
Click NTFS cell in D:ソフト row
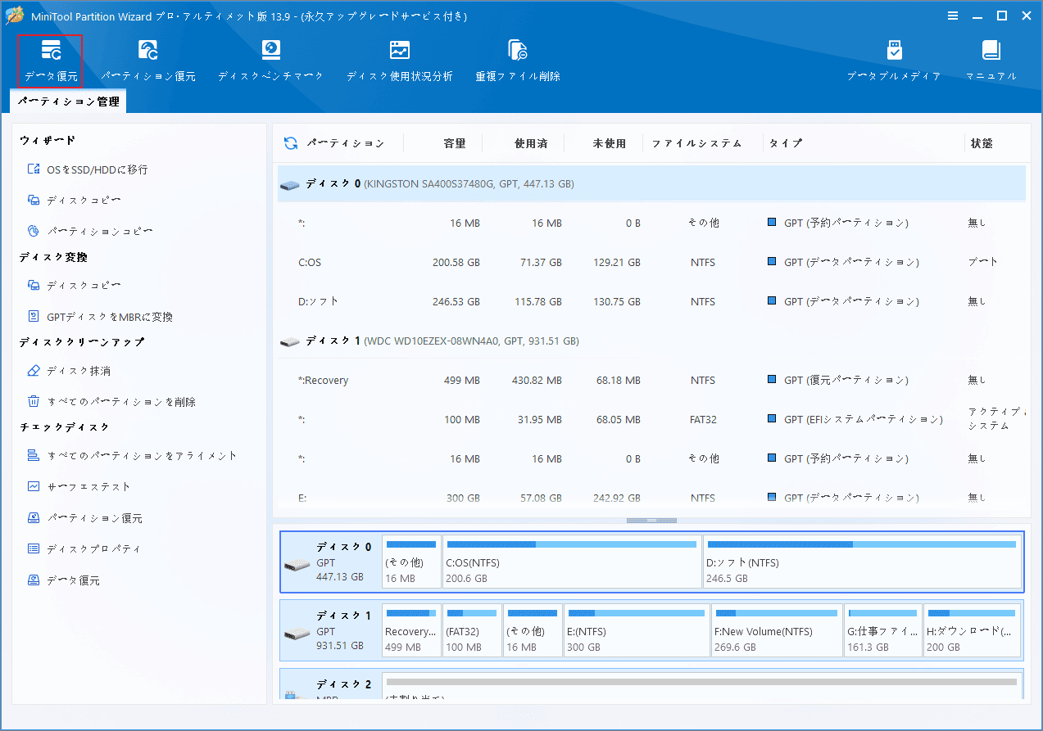703,301
